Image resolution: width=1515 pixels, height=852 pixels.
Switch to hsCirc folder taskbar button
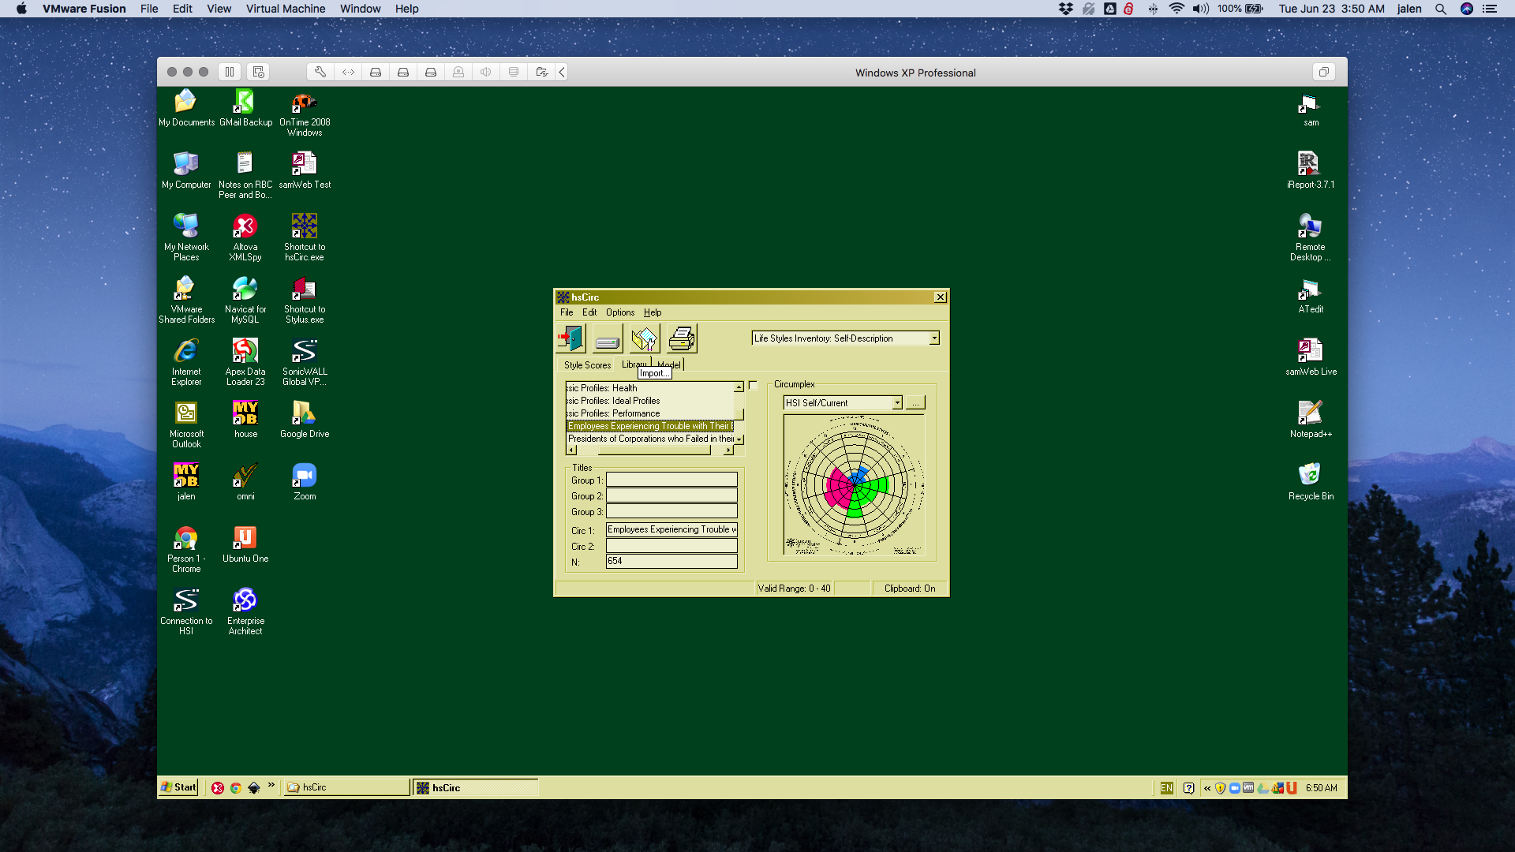coord(347,787)
